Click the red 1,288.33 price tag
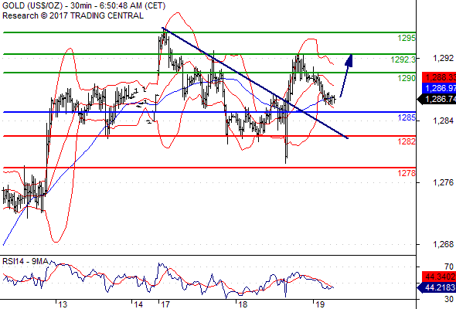The height and width of the screenshot is (309, 456). click(439, 77)
